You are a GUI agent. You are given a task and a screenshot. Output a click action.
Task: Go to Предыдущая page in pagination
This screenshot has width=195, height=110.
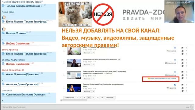click(69, 97)
